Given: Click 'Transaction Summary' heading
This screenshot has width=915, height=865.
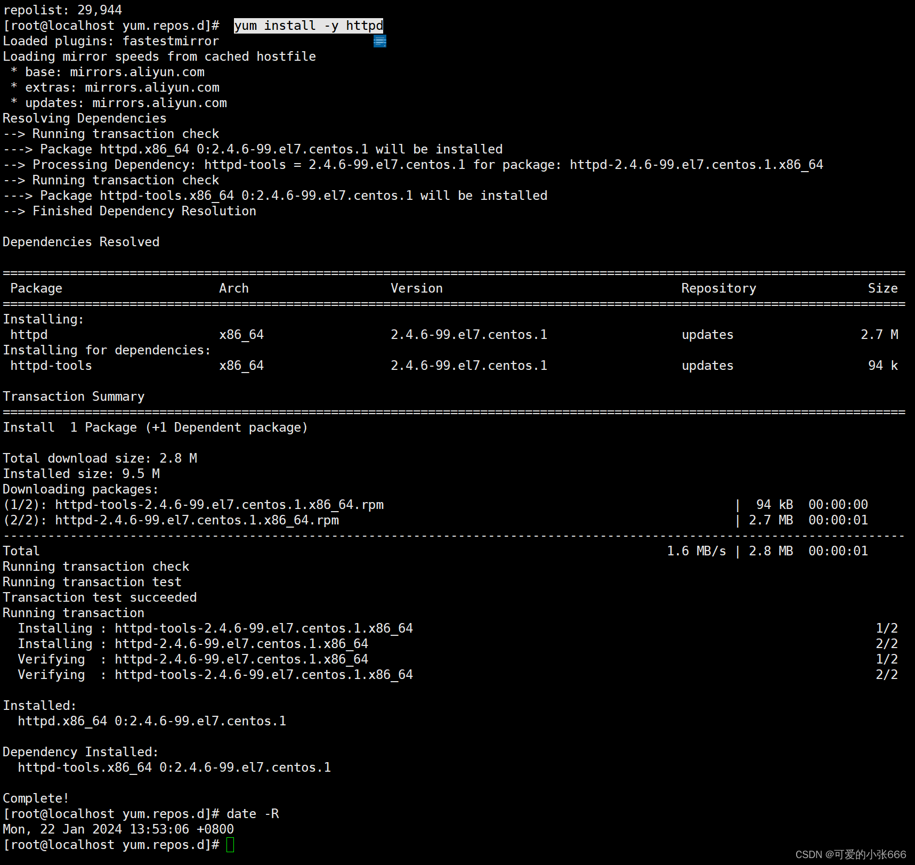Looking at the screenshot, I should coord(74,397).
